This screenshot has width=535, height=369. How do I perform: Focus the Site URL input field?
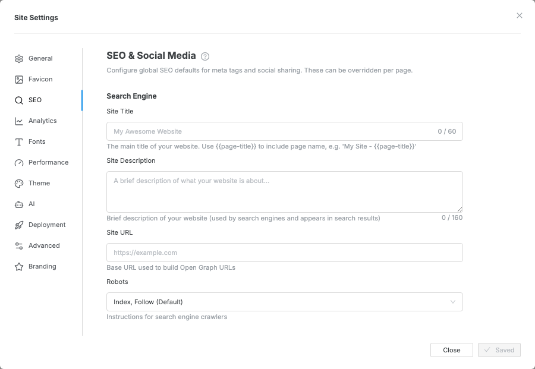click(285, 253)
